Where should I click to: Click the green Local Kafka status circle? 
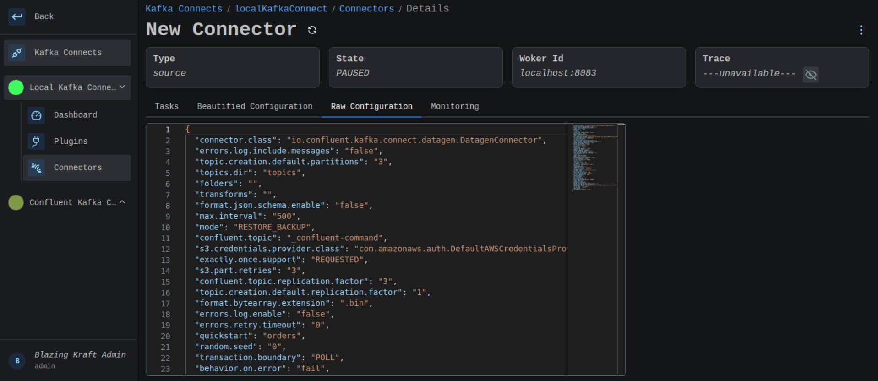[16, 87]
